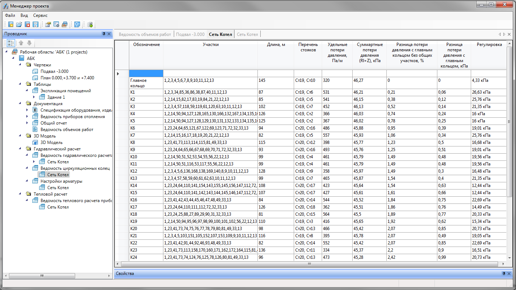The image size is (516, 290).
Task: Open the Вид menu
Action: pos(24,15)
